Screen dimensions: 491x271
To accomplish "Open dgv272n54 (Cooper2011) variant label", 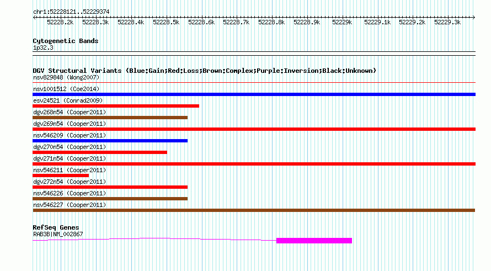I will (70, 182).
